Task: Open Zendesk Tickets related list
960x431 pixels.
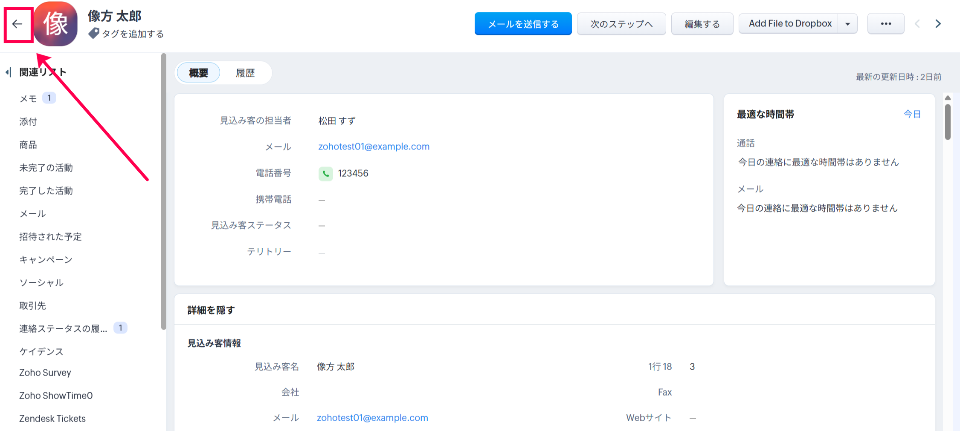Action: point(52,419)
